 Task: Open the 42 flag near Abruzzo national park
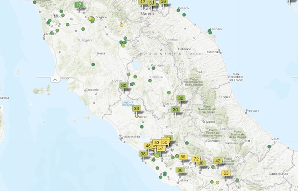[x=218, y=161]
